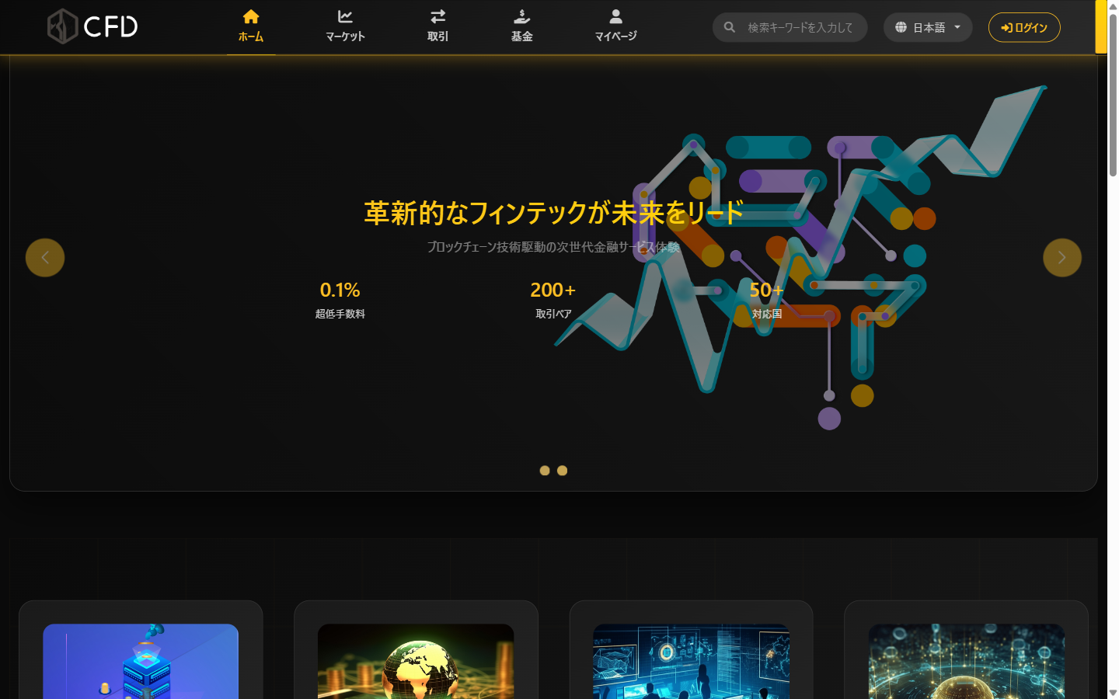1119x699 pixels.
Task: Click the scrollbar up arrow
Action: [1113, 5]
